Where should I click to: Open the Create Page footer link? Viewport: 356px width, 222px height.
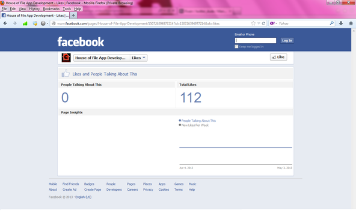pyautogui.click(x=93, y=190)
